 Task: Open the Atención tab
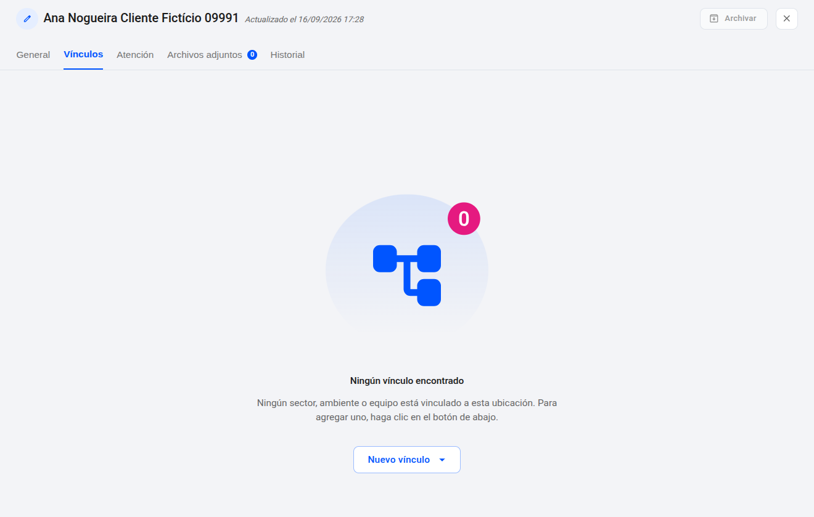(135, 55)
